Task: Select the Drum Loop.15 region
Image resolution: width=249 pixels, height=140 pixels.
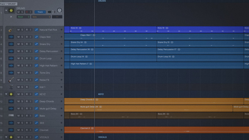Action: pos(200,58)
